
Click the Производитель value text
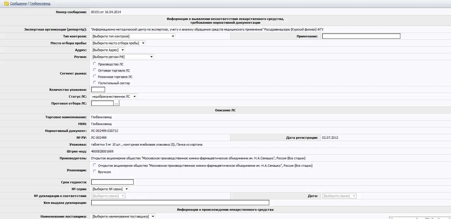(198, 158)
